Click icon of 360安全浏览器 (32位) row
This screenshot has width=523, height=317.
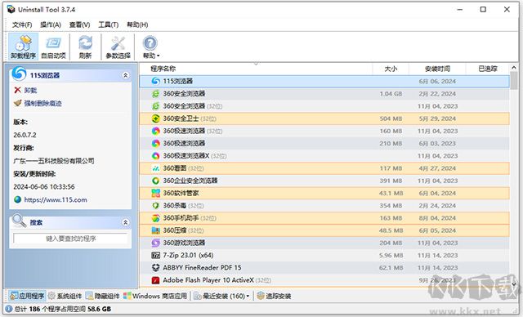155,106
